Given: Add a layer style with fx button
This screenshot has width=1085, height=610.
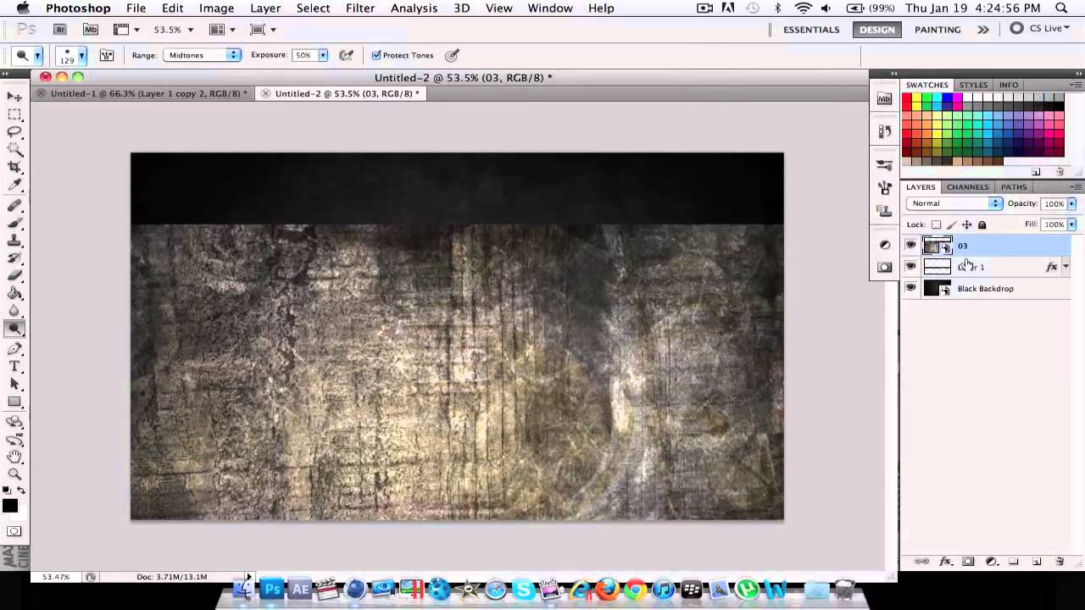Looking at the screenshot, I should pos(946,562).
